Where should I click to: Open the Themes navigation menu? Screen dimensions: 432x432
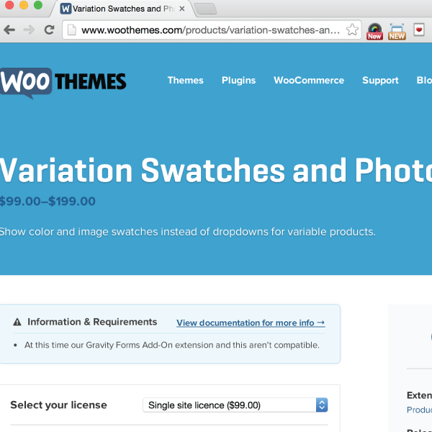[x=186, y=80]
